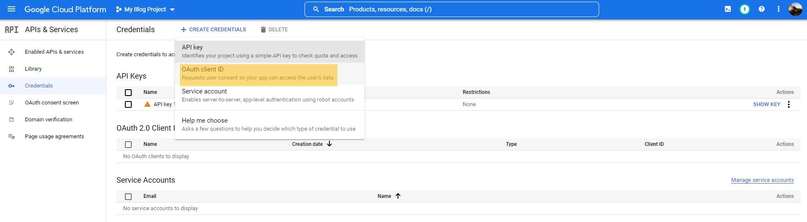Viewport: 807px width, 222px height.
Task: Click the API logo icon beside APIs & Services
Action: pyautogui.click(x=11, y=30)
